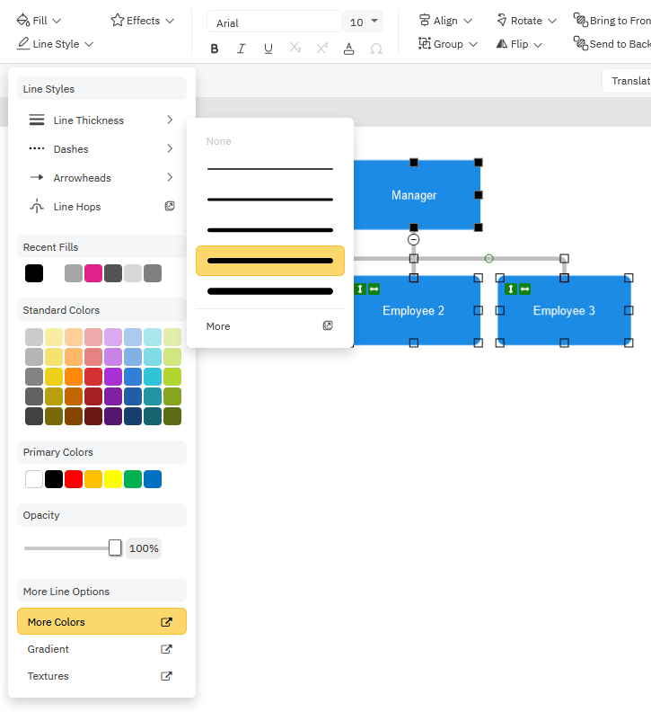Select the highlighted thick line option
651x721 pixels.
[x=270, y=261]
